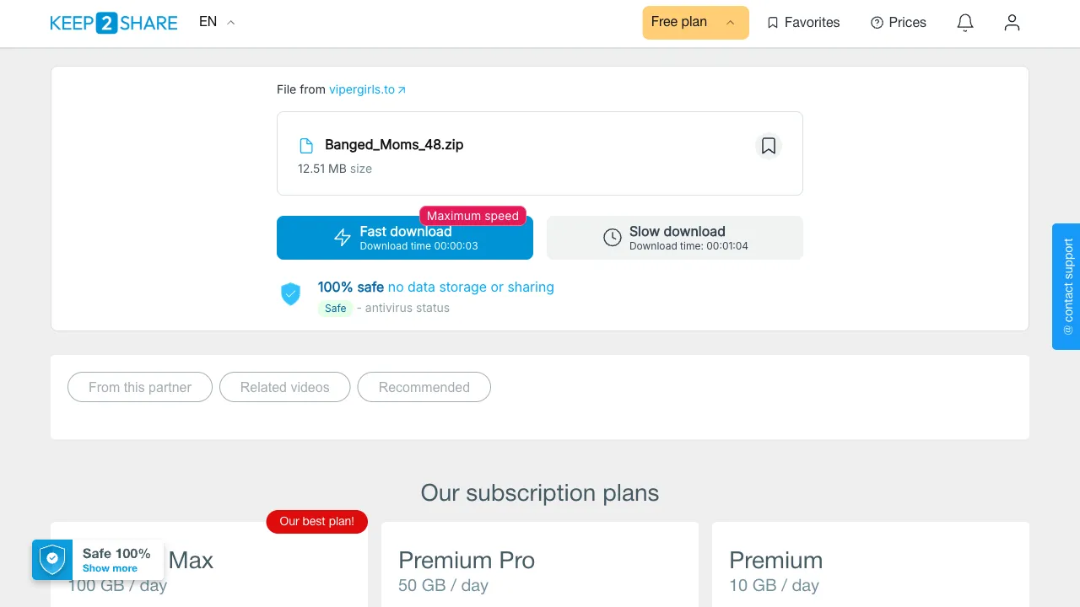Open the contact support side tab
Viewport: 1080px width, 607px height.
1066,287
